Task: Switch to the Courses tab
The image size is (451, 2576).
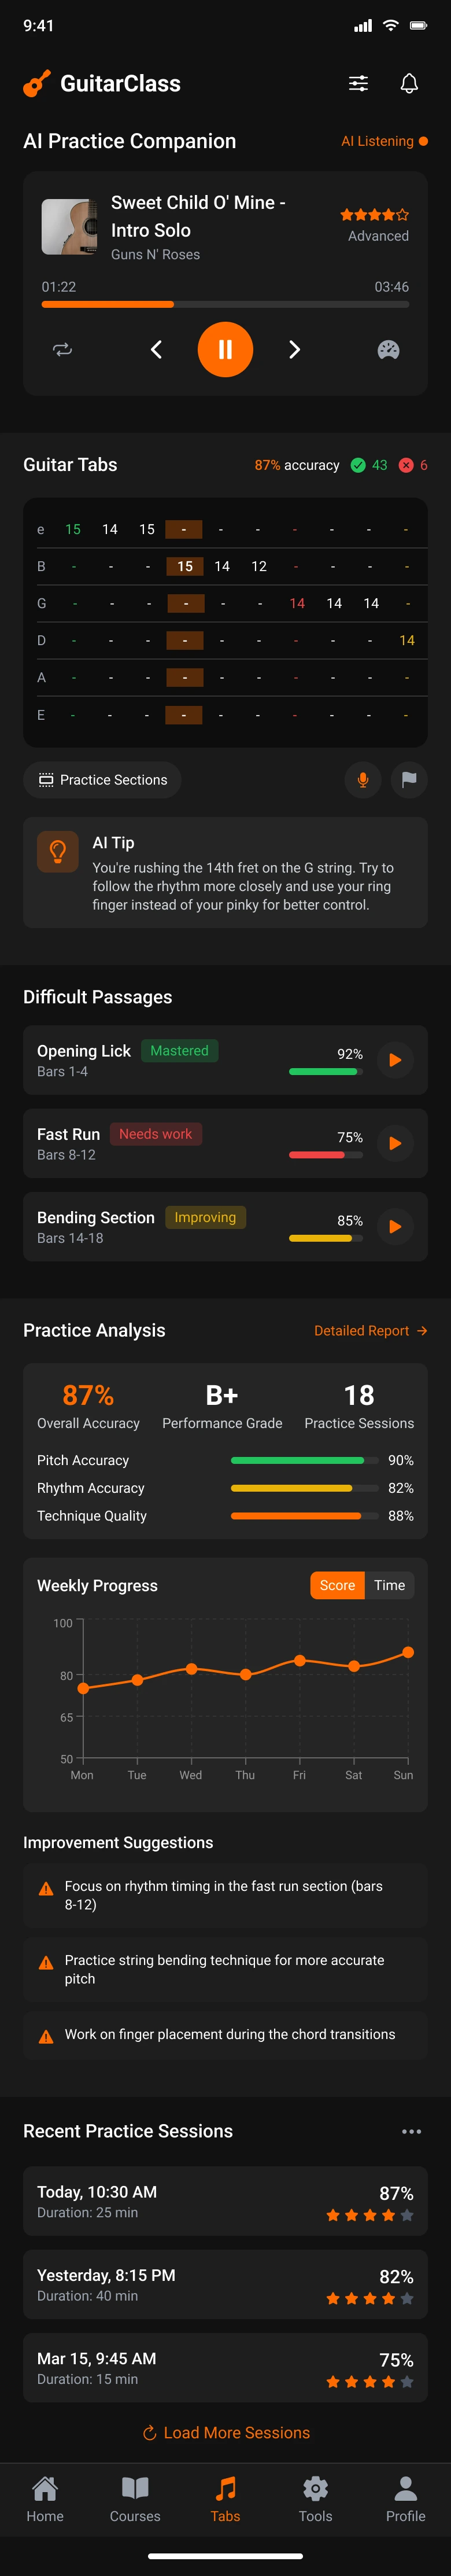Action: [135, 2499]
